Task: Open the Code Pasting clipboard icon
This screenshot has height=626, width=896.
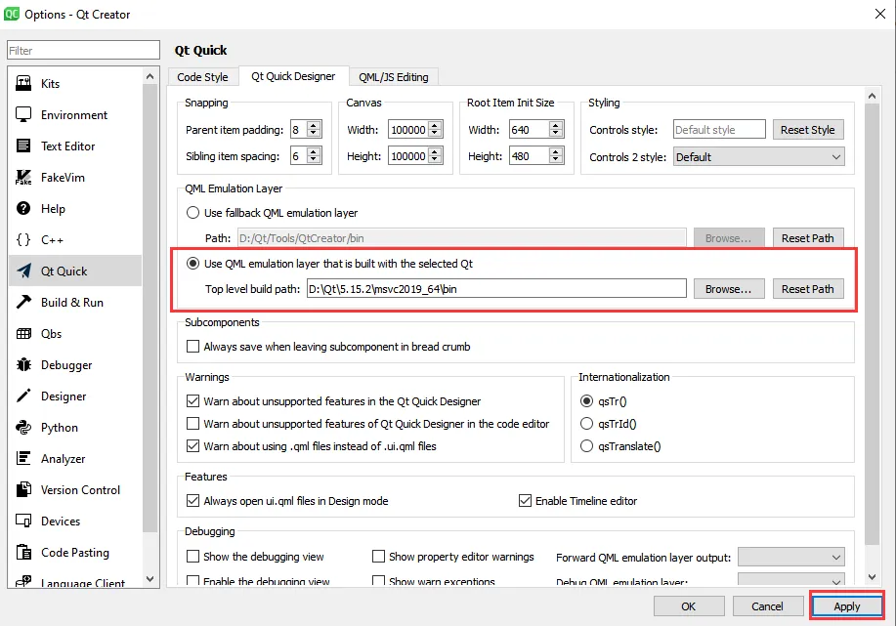Action: (x=23, y=553)
